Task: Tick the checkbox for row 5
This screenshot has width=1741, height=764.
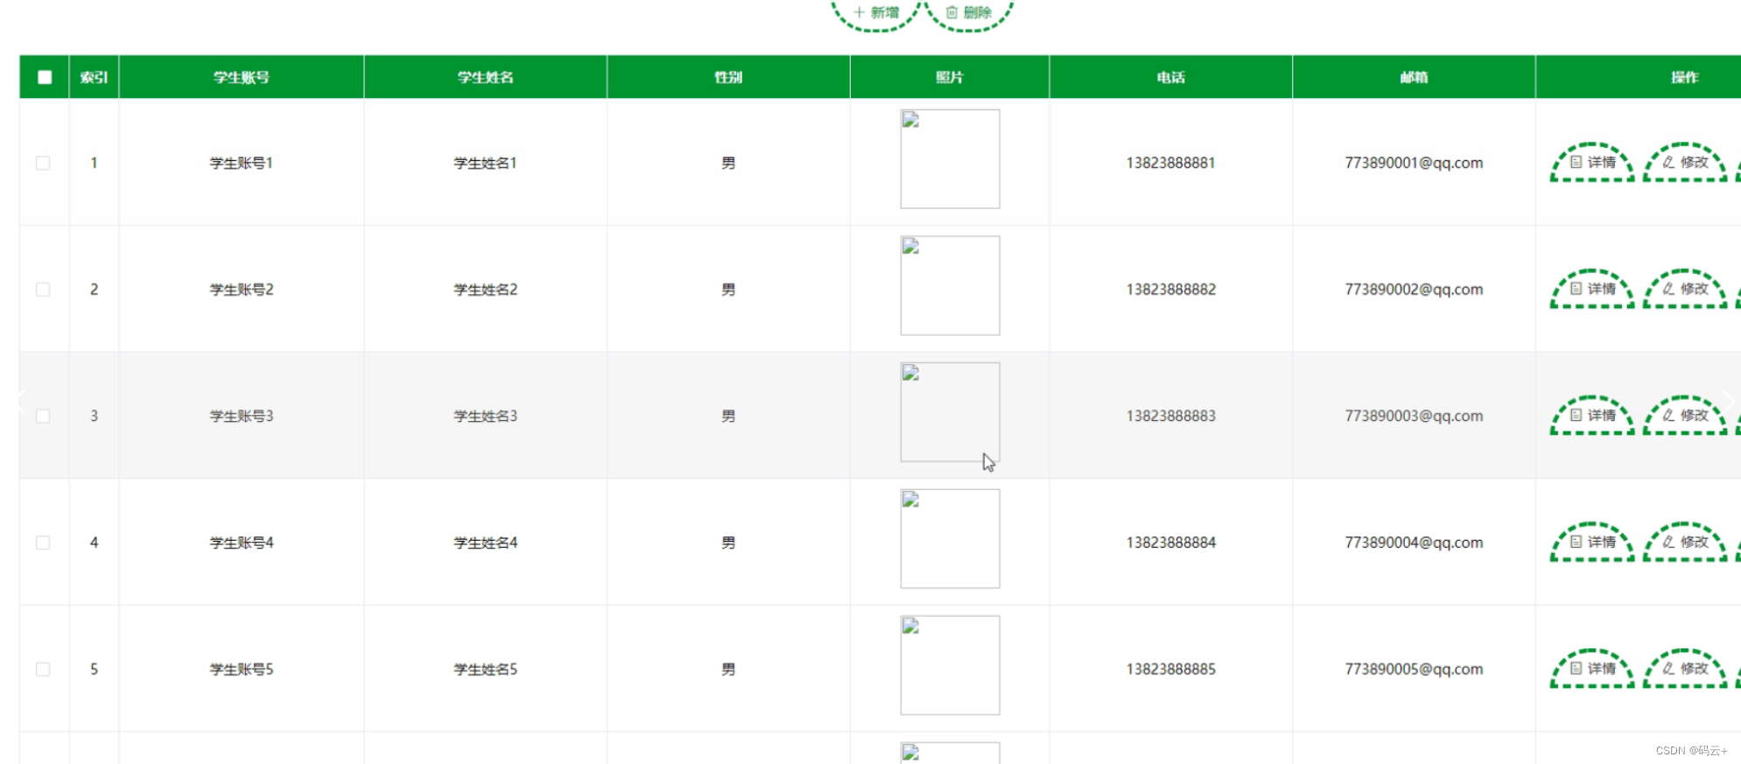Action: [43, 669]
